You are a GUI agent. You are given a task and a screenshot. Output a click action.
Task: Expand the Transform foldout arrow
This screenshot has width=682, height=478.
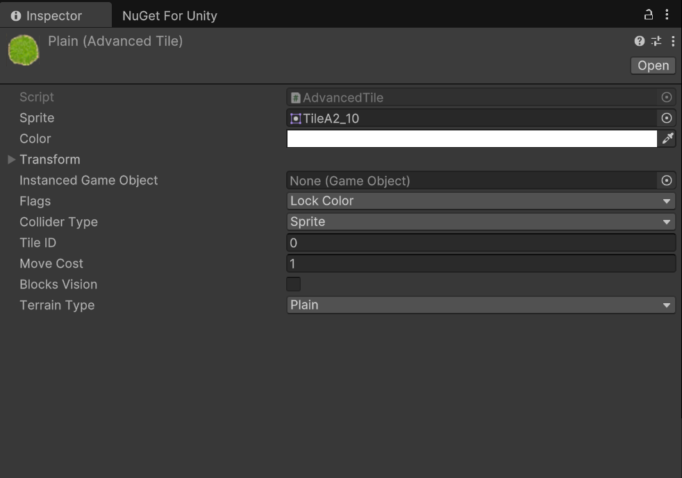pos(11,160)
